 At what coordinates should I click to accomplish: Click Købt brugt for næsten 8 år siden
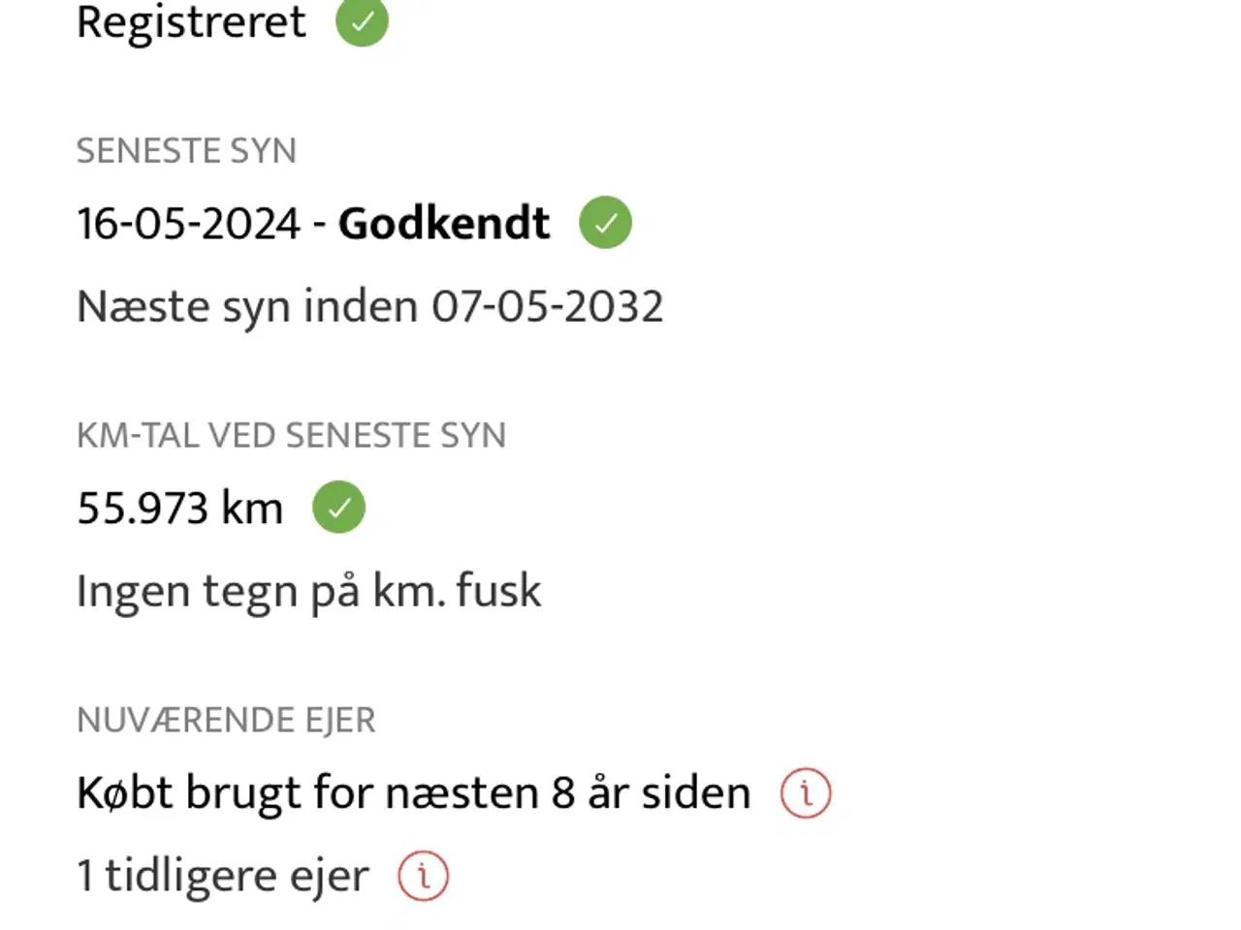click(414, 793)
